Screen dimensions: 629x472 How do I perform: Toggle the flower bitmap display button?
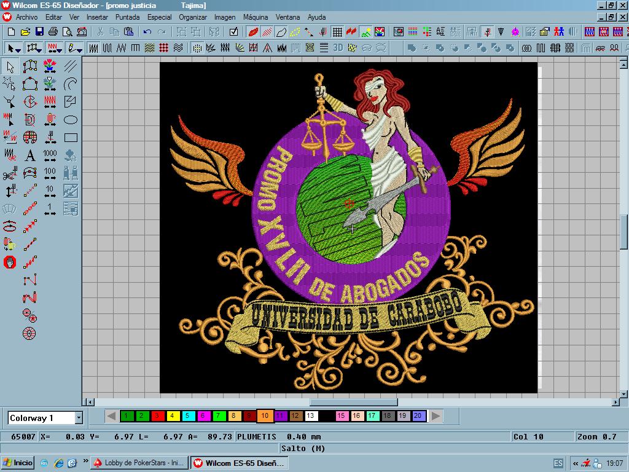point(380,32)
